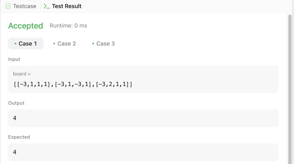Click the green status dot of Case 2
The width and height of the screenshot is (294, 164).
point(54,44)
